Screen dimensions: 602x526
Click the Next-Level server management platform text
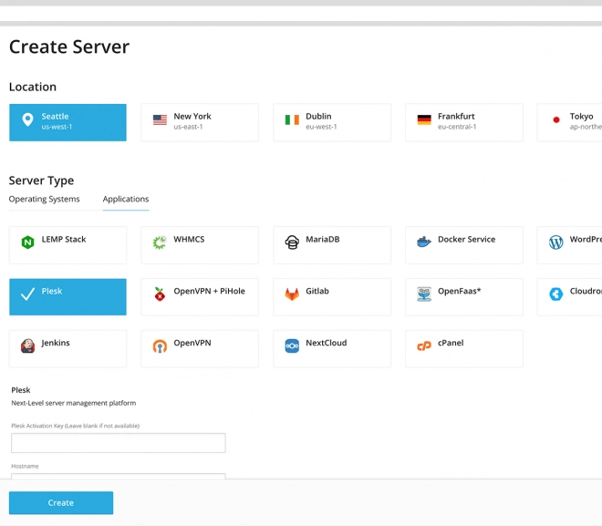(x=74, y=403)
